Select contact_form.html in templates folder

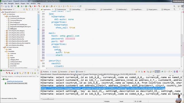click(x=16, y=62)
